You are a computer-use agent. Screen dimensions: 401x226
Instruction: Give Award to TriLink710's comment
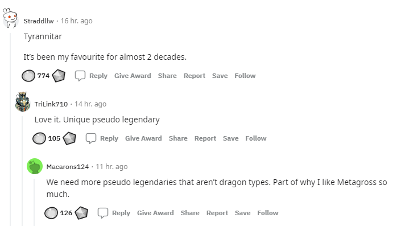tap(143, 138)
